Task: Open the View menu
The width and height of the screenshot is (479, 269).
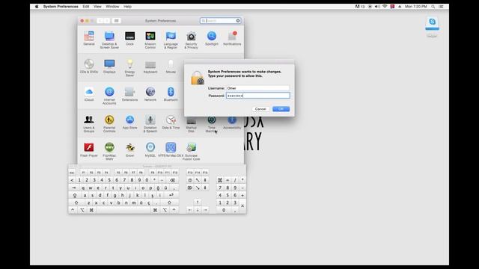Action: (x=97, y=7)
